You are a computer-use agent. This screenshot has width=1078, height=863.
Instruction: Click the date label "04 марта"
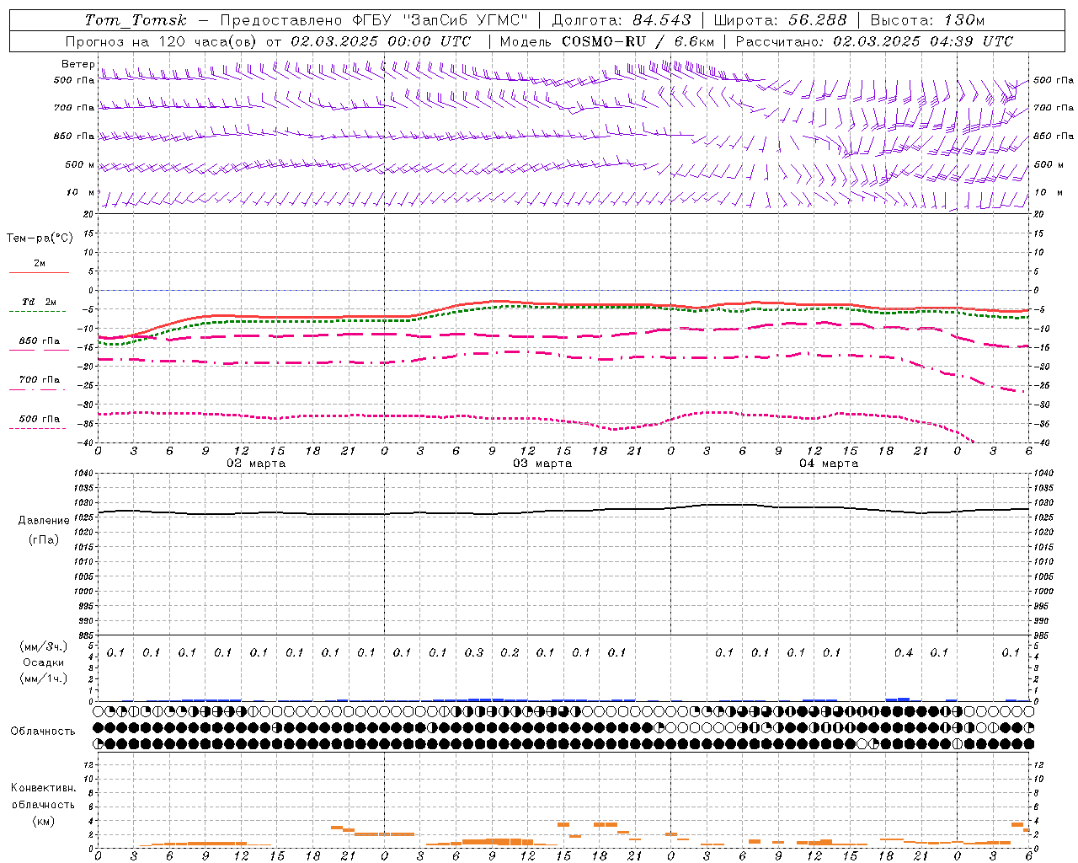click(829, 464)
